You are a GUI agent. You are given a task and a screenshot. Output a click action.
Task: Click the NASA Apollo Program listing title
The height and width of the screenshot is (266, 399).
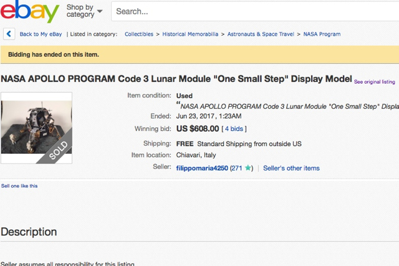click(176, 81)
